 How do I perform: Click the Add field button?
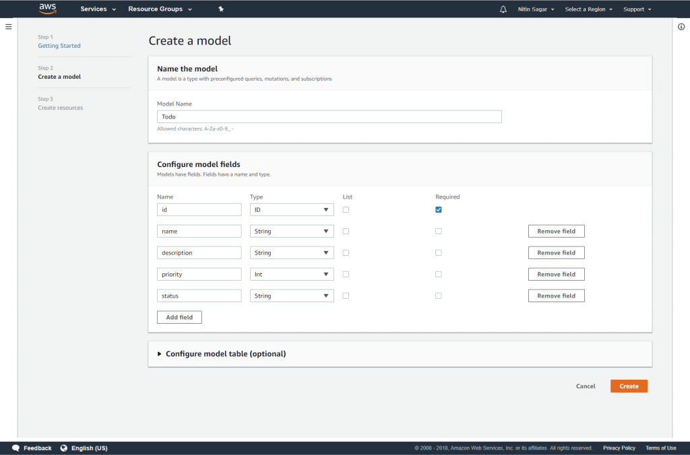click(179, 317)
